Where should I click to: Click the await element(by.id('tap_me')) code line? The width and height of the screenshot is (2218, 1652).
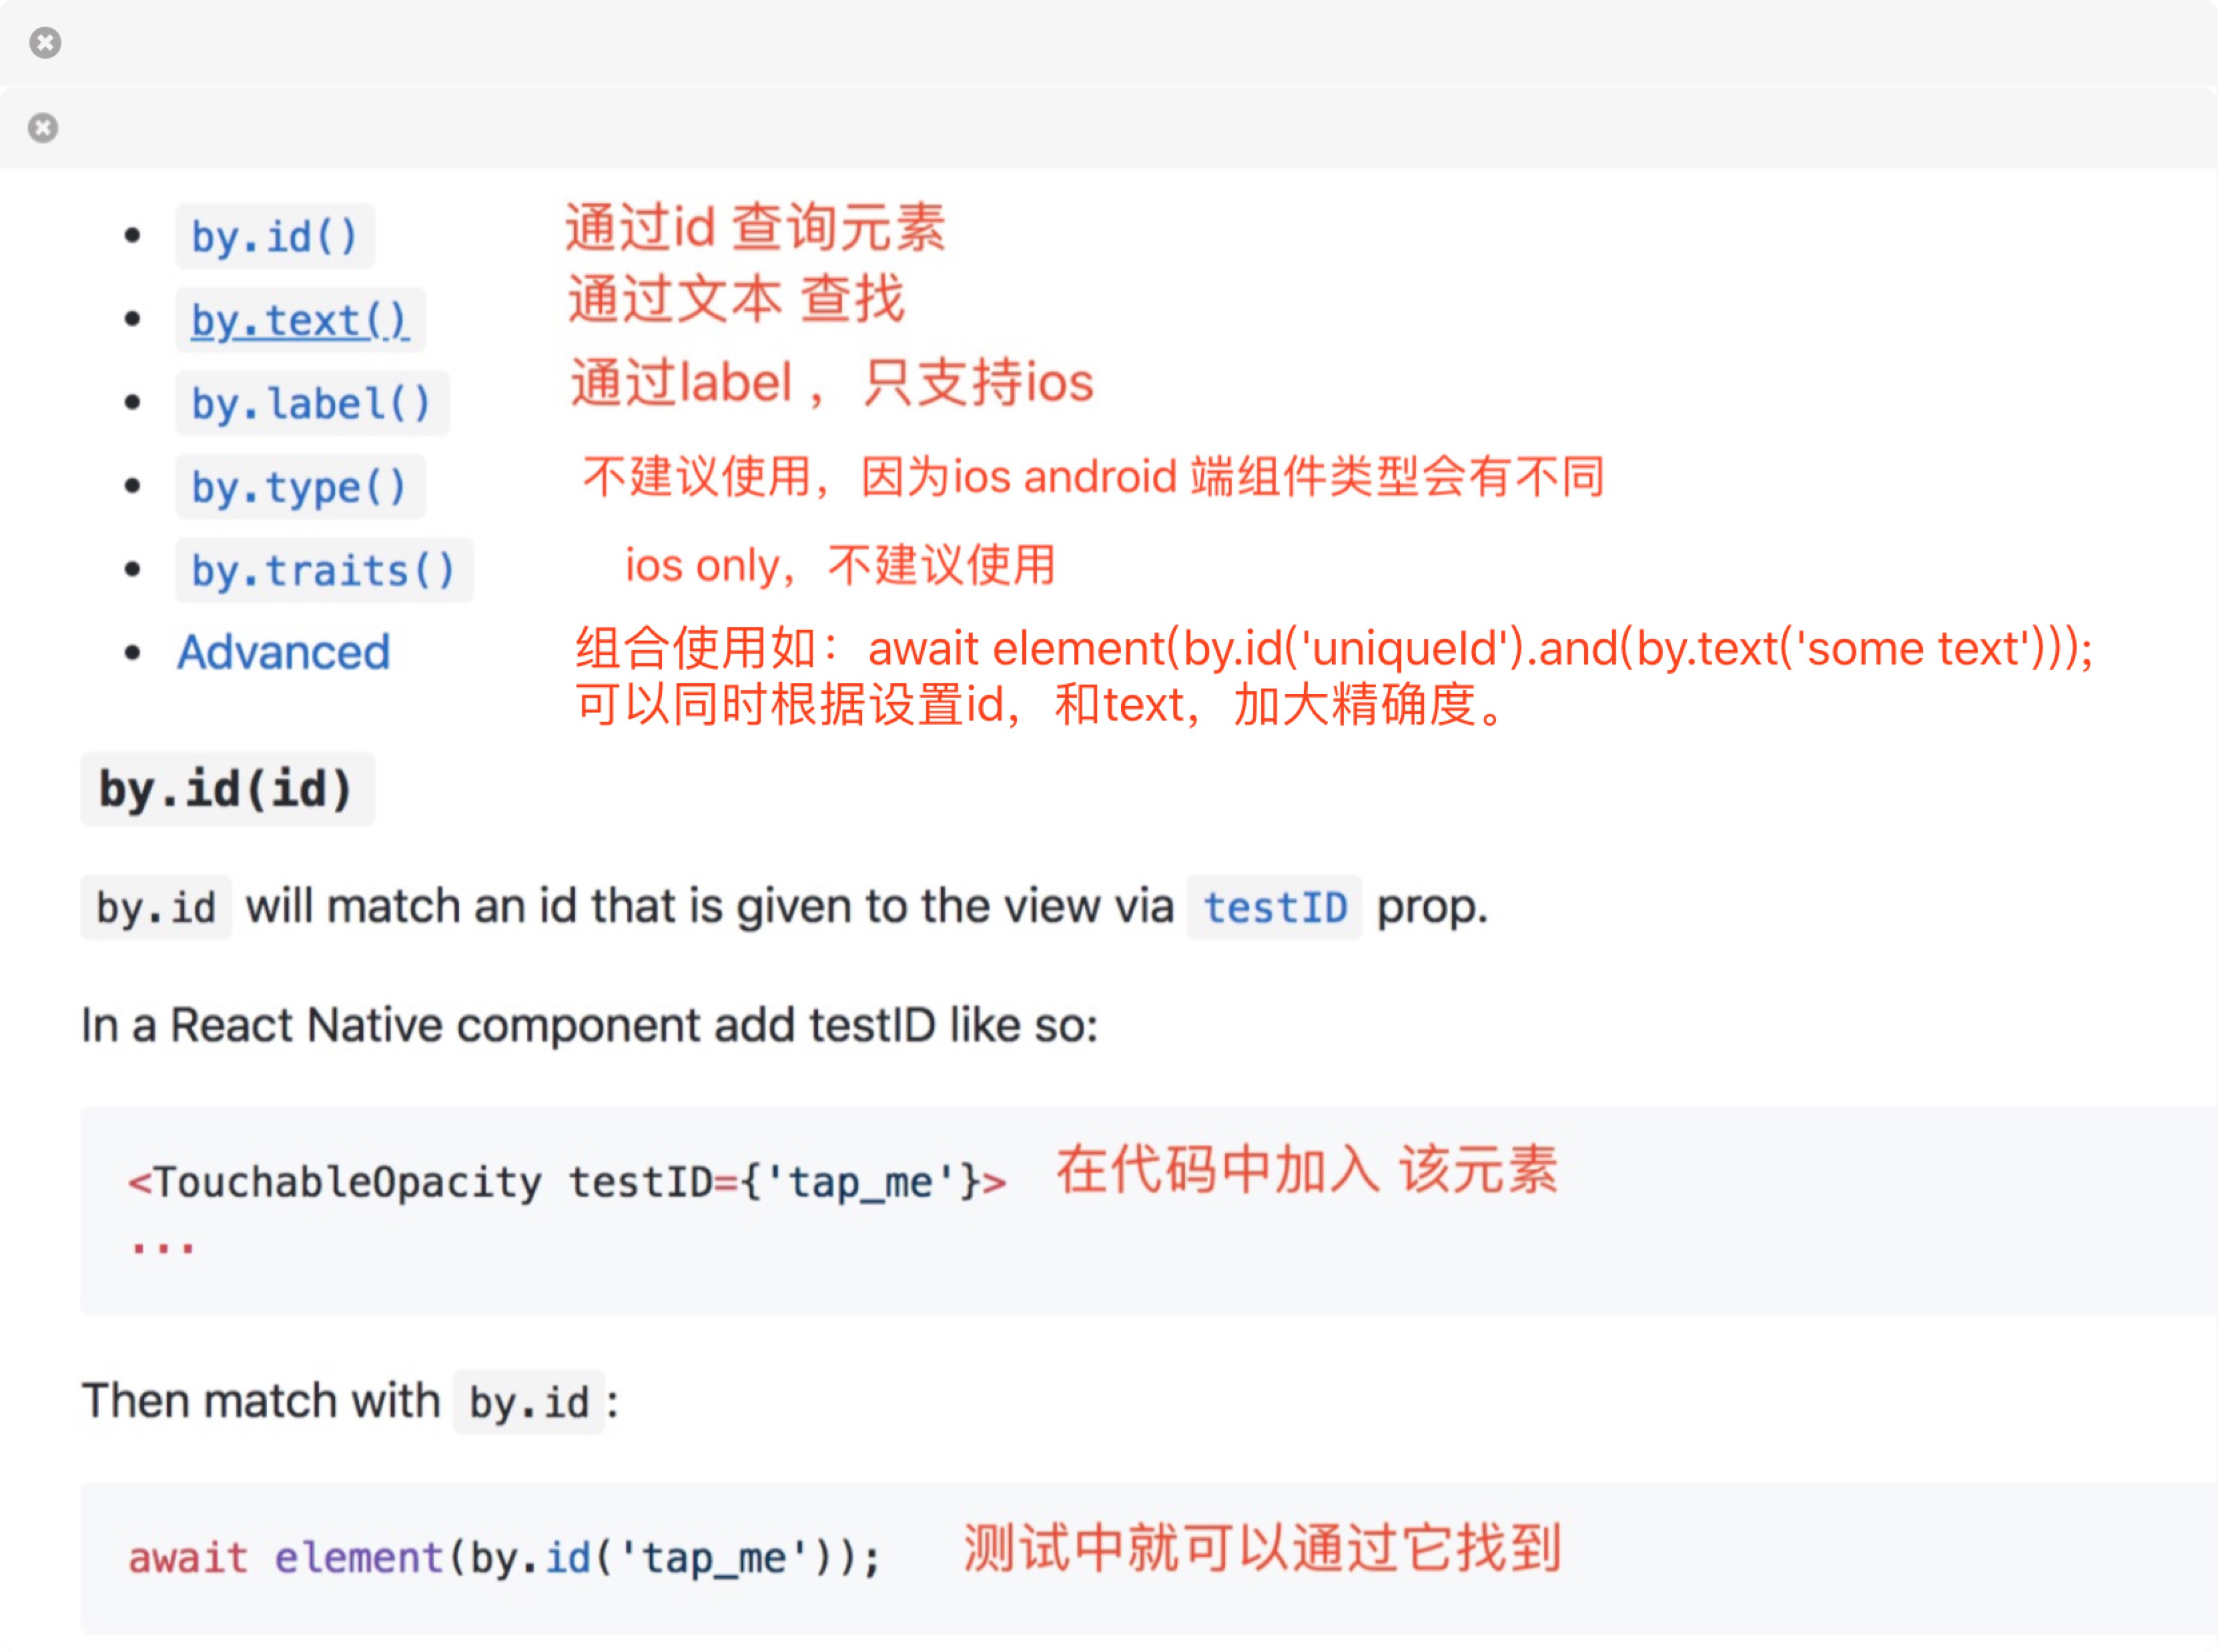point(505,1558)
